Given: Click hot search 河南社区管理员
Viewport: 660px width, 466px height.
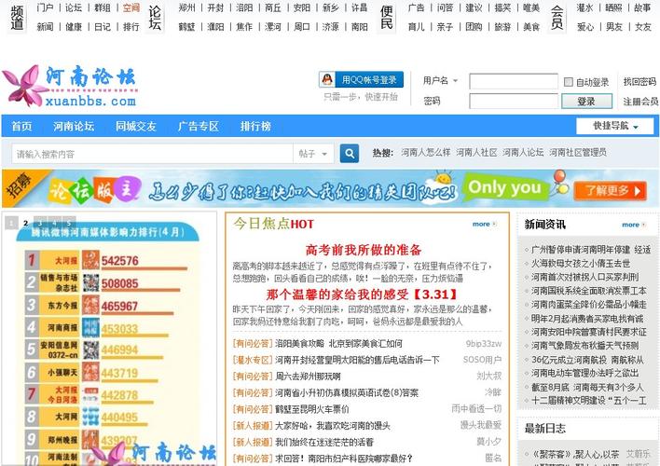Looking at the screenshot, I should click(x=578, y=153).
